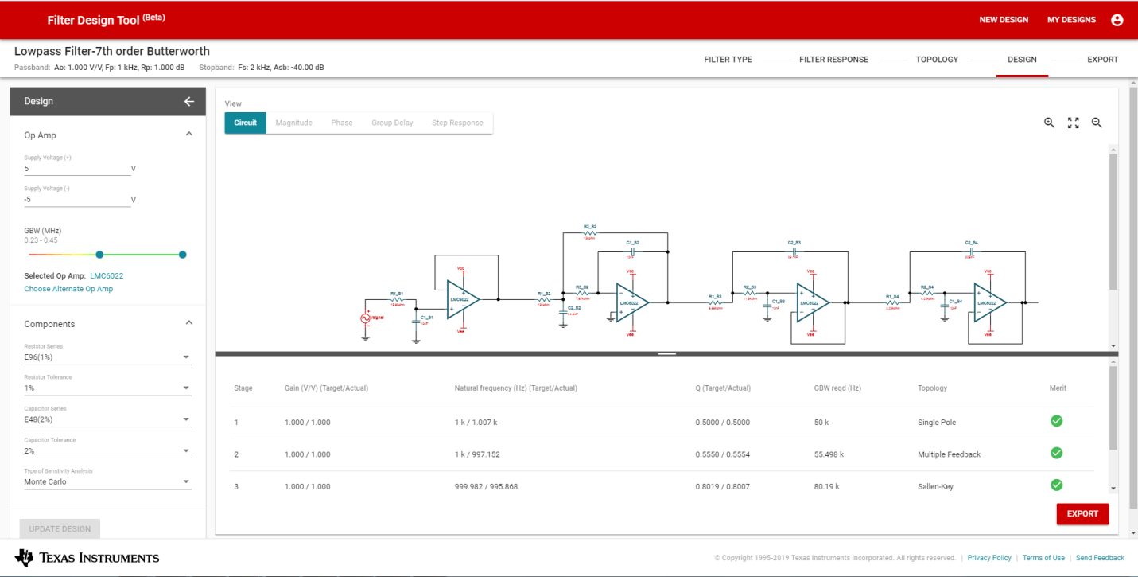Click the GBW slider lower handle
The image size is (1138, 577).
click(99, 255)
